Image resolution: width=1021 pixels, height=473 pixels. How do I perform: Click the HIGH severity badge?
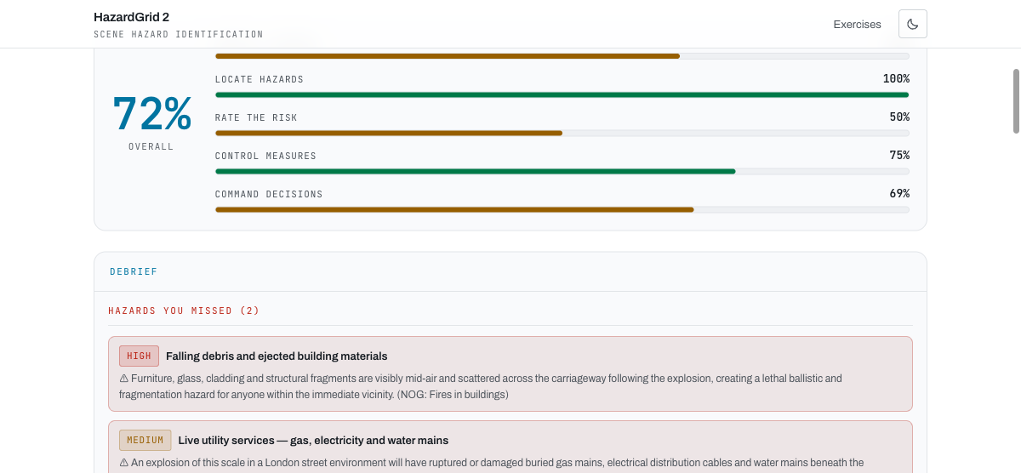(139, 356)
